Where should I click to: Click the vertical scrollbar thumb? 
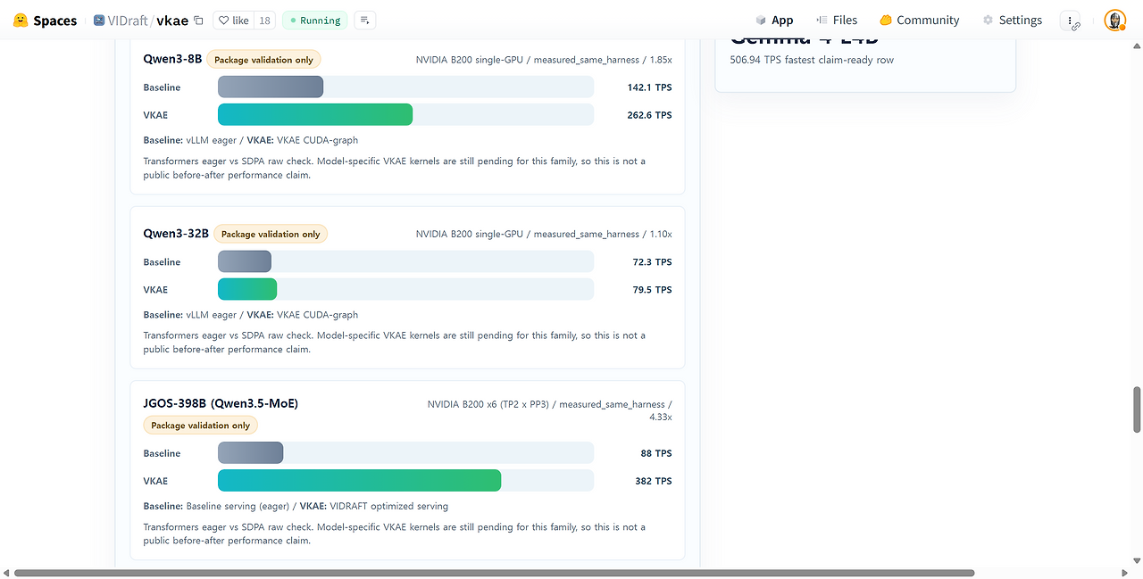[1137, 409]
